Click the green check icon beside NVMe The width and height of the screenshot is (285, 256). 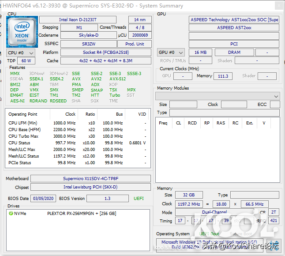[x=11, y=213]
